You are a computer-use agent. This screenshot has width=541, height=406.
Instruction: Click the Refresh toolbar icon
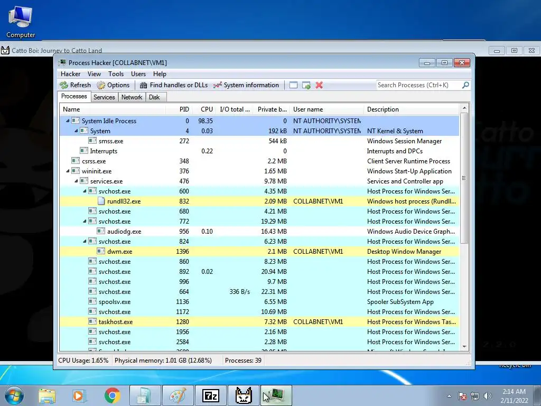(64, 85)
